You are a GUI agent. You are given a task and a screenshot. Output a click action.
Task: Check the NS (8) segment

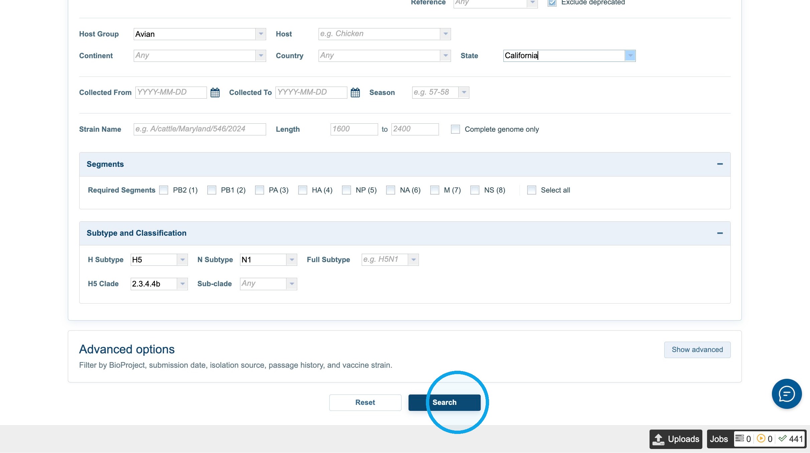pos(475,190)
